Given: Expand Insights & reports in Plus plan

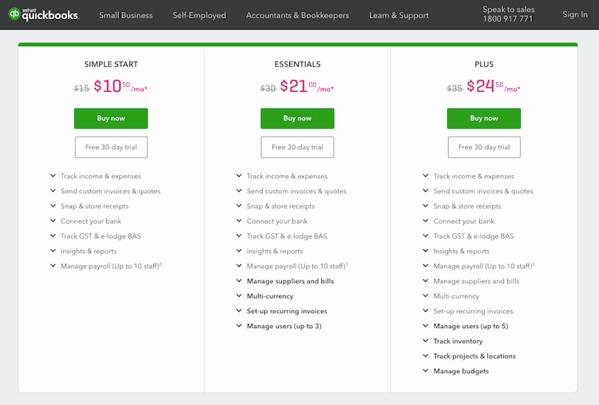Looking at the screenshot, I should point(425,251).
